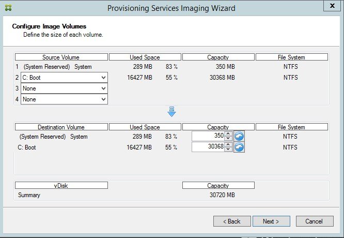The height and width of the screenshot is (238, 344).
Task: Decrease C: Boot destination capacity with the down arrow
Action: 229,150
